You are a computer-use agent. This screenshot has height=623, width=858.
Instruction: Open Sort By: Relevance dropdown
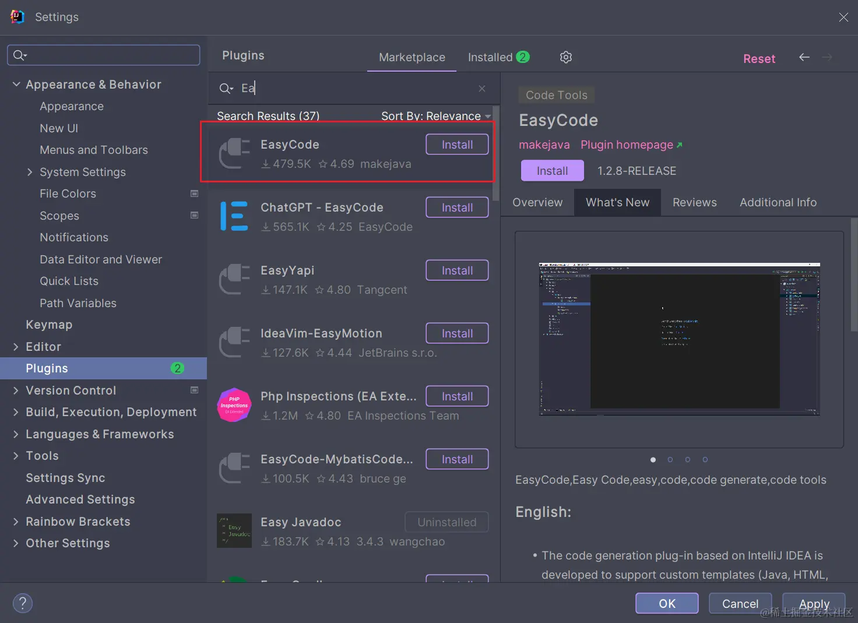[x=436, y=116]
